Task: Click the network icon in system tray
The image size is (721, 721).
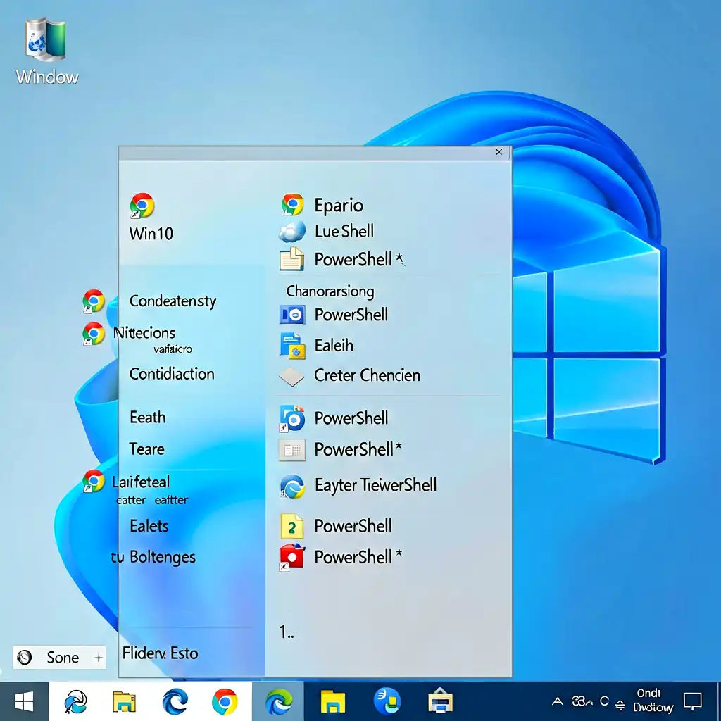Action: 620,704
